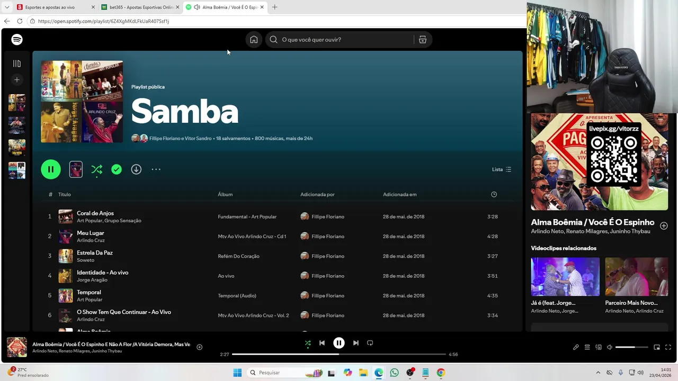The height and width of the screenshot is (381, 678).
Task: Skip to the next track
Action: 356,343
